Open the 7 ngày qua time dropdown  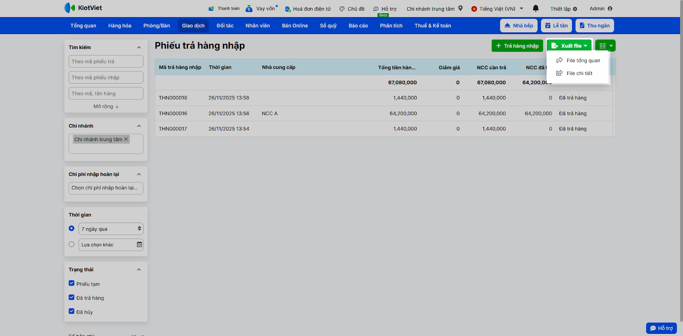pyautogui.click(x=111, y=229)
